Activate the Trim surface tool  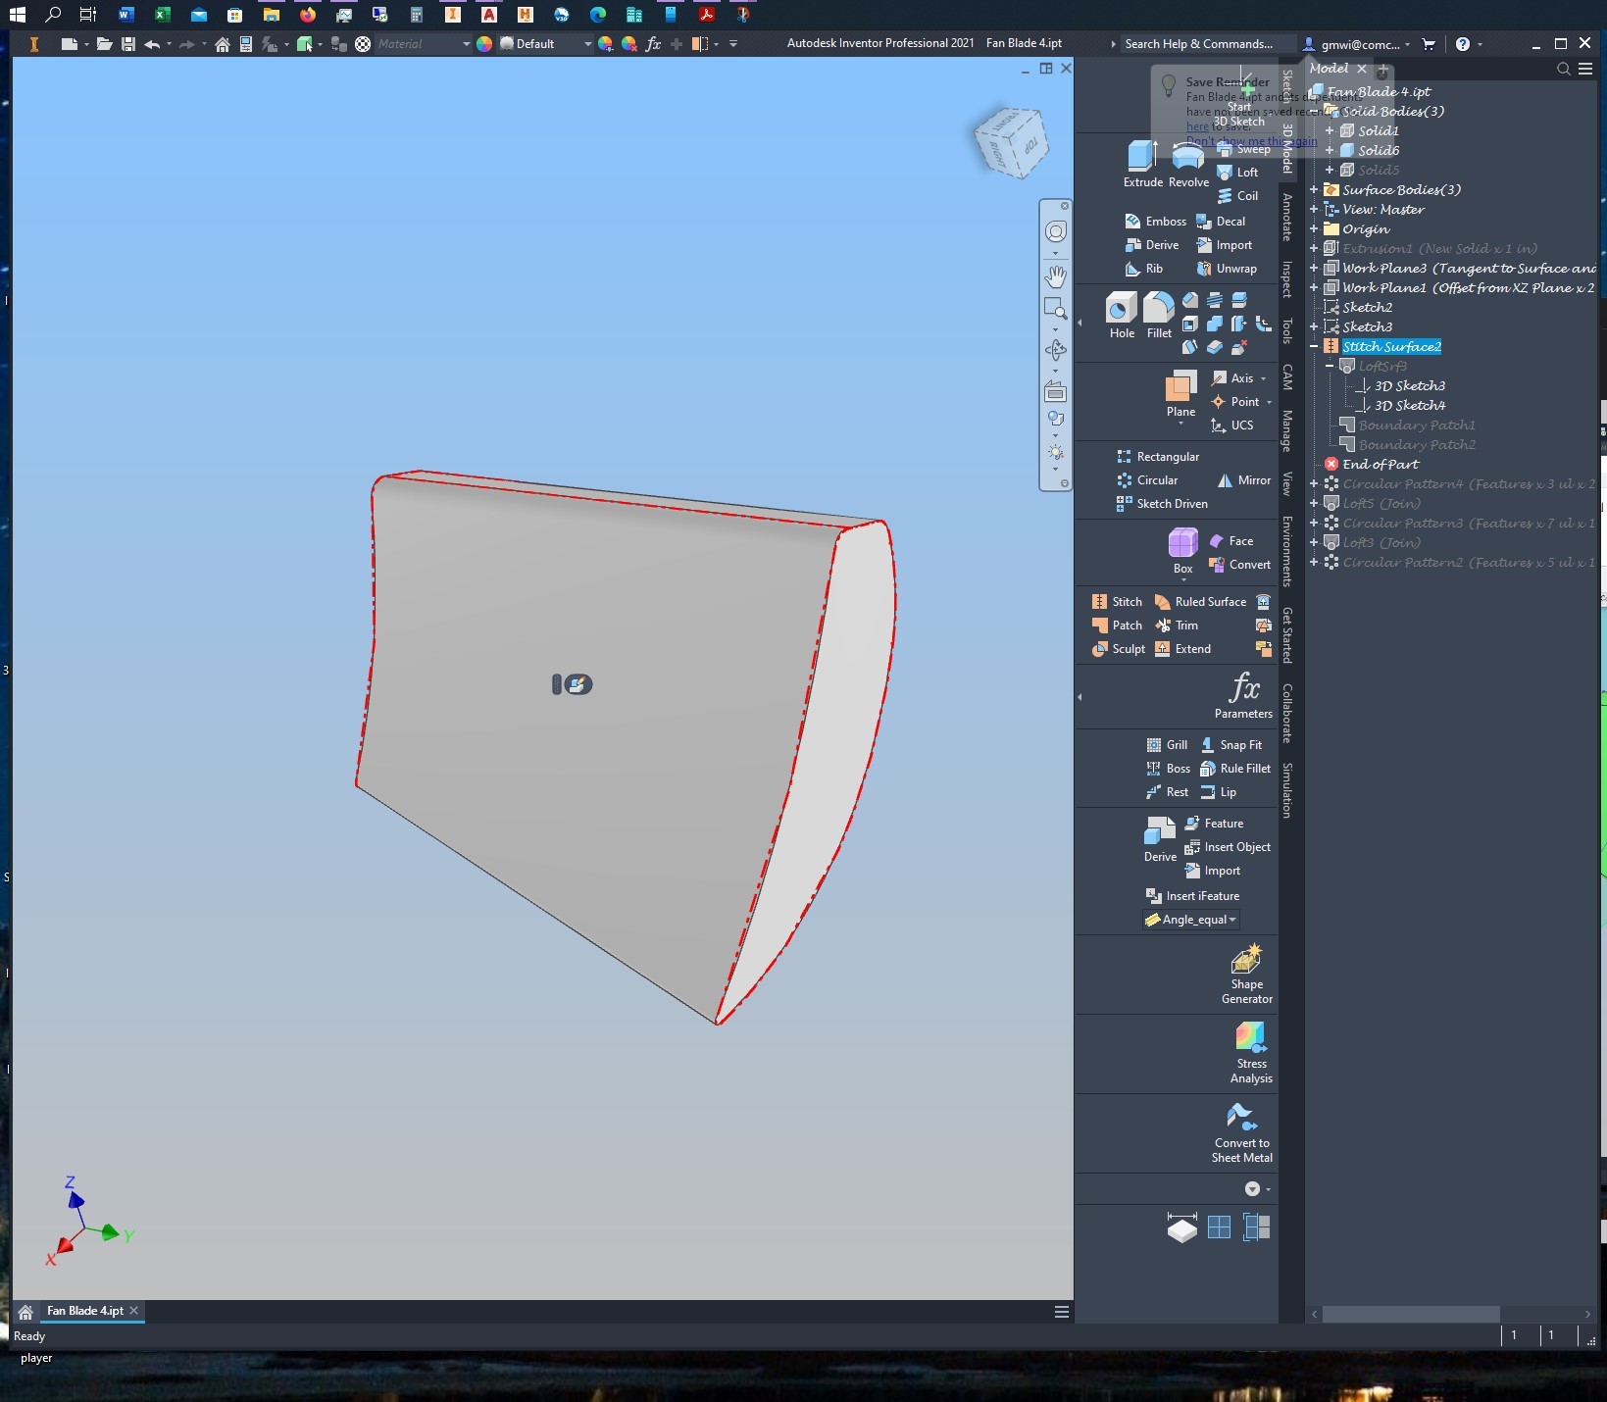pos(1178,625)
